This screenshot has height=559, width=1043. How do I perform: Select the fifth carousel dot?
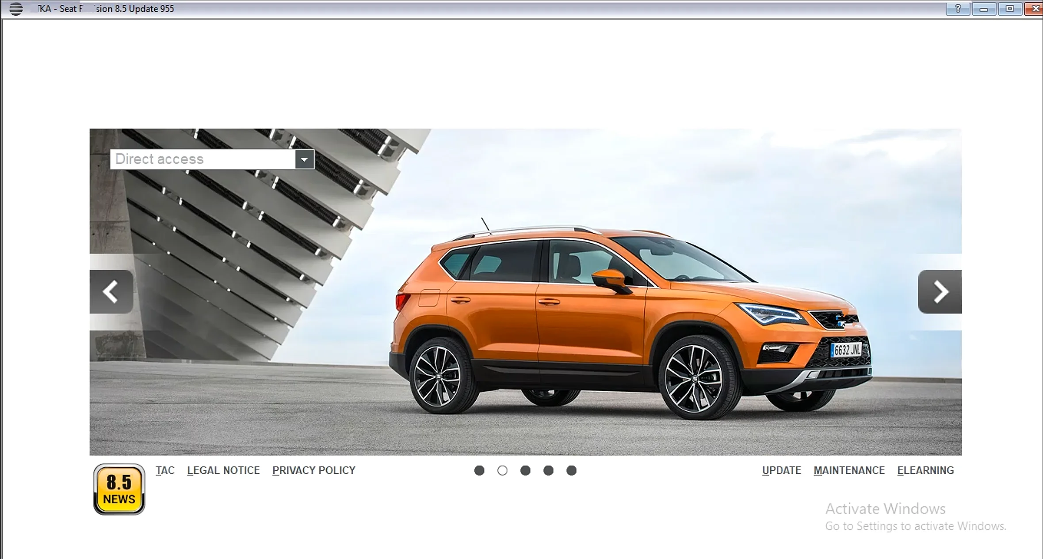tap(571, 471)
